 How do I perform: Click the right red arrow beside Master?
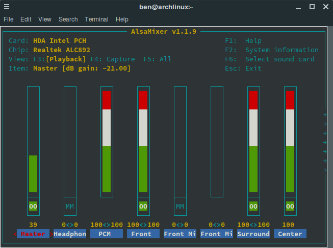tap(52, 234)
